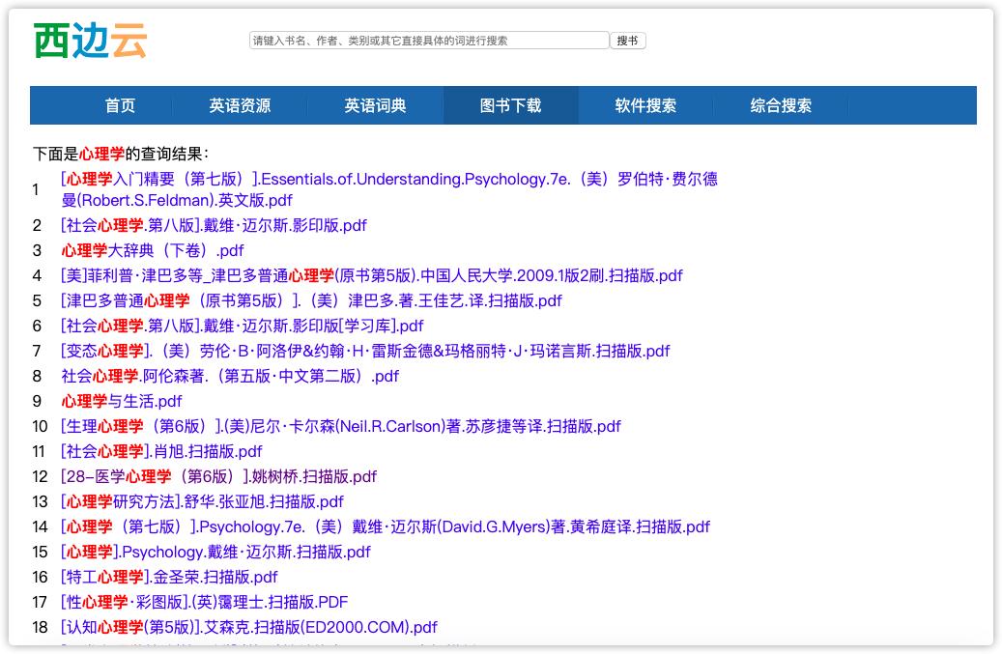Image resolution: width=1002 pixels, height=654 pixels.
Task: Select the 心理学与生活.pdf link
Action: point(121,401)
